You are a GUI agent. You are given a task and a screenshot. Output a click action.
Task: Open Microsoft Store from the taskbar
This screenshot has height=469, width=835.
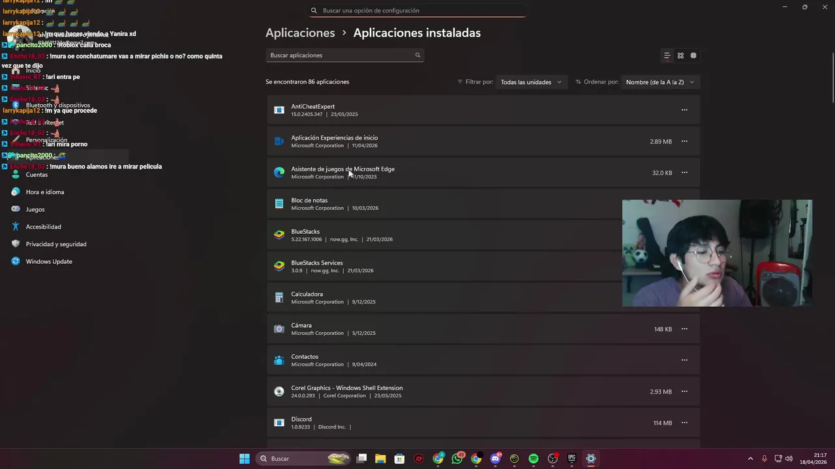tap(400, 459)
